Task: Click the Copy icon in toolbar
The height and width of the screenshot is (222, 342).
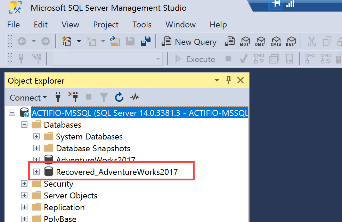Action: click(327, 41)
